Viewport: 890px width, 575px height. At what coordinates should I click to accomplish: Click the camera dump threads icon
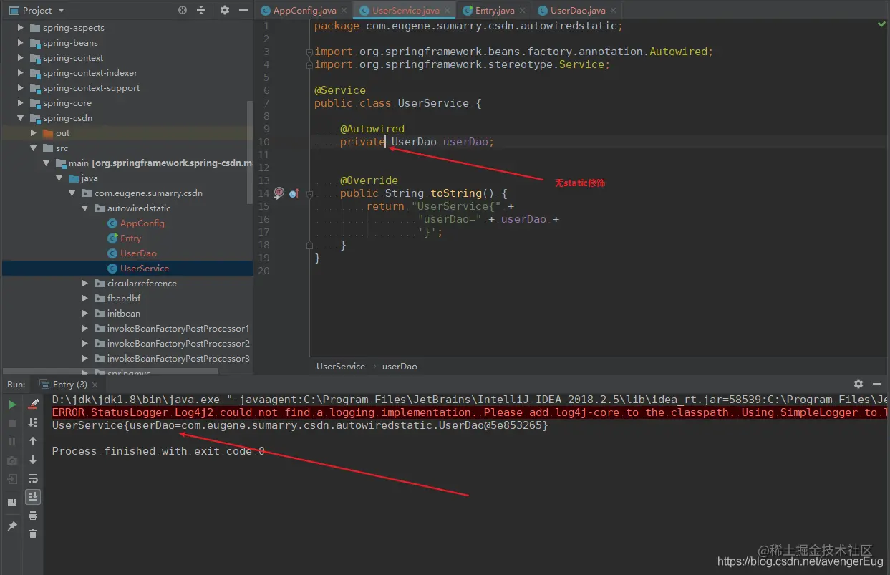pyautogui.click(x=12, y=460)
